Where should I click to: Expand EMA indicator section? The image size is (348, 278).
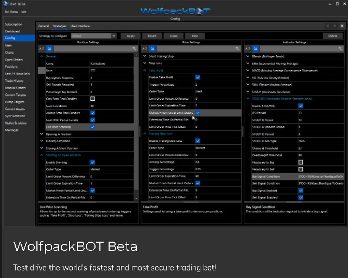(248, 63)
